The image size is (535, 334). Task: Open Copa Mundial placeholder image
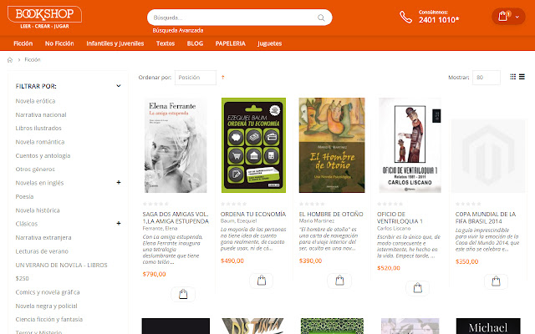click(x=488, y=156)
